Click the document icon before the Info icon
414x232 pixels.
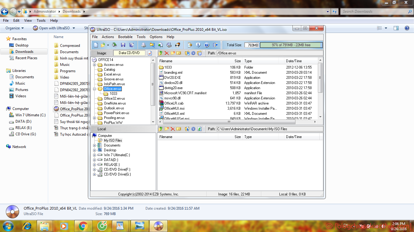[190, 45]
